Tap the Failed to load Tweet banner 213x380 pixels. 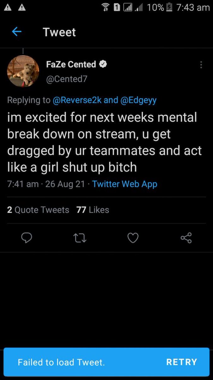coord(61,362)
